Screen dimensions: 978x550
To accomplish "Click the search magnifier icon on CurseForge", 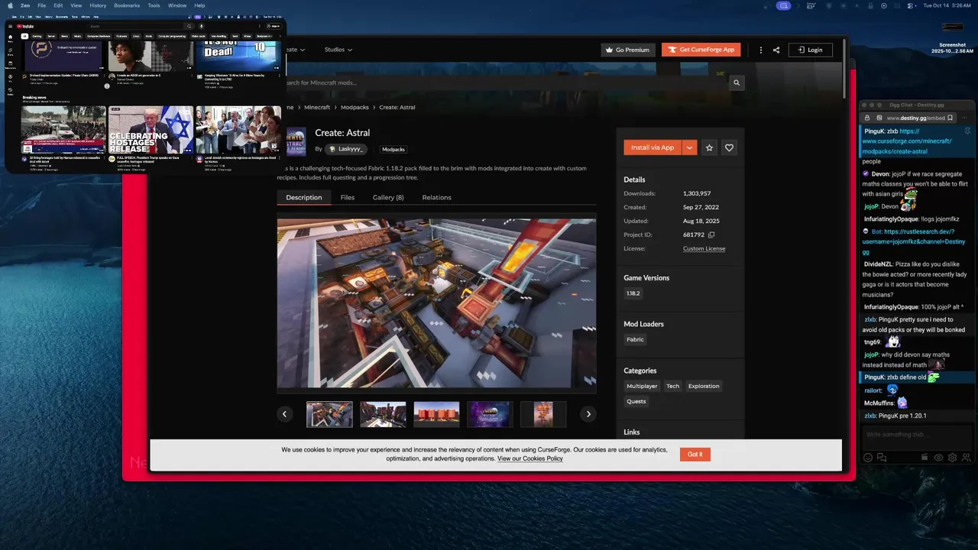I will coord(737,82).
